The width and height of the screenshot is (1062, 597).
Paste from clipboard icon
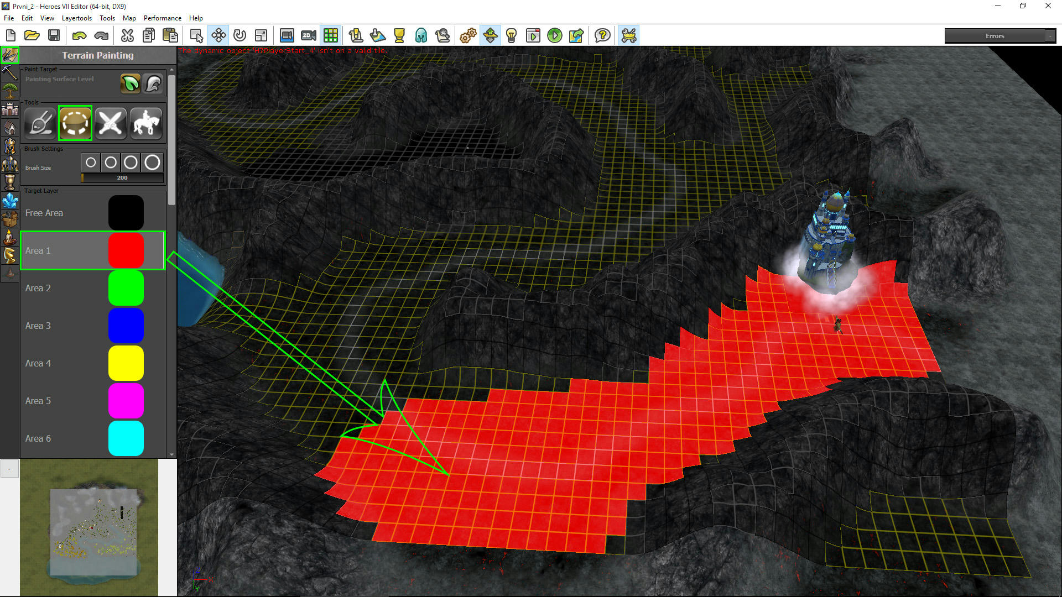point(170,35)
